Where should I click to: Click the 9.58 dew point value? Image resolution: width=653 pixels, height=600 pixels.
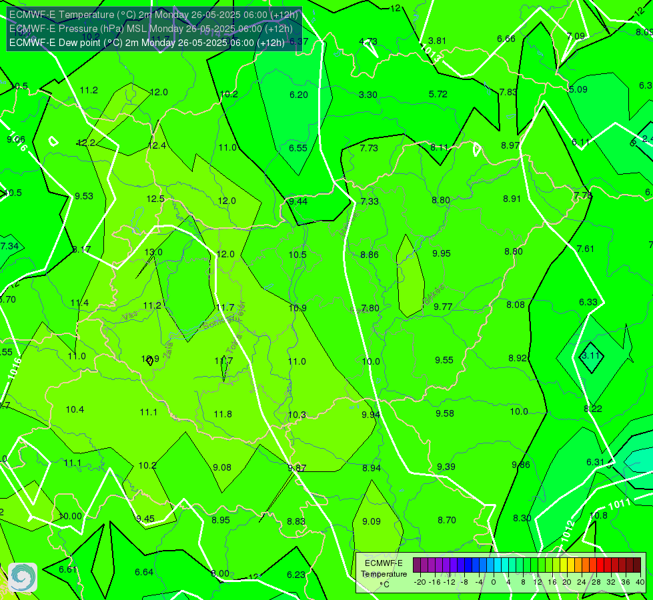coord(445,413)
